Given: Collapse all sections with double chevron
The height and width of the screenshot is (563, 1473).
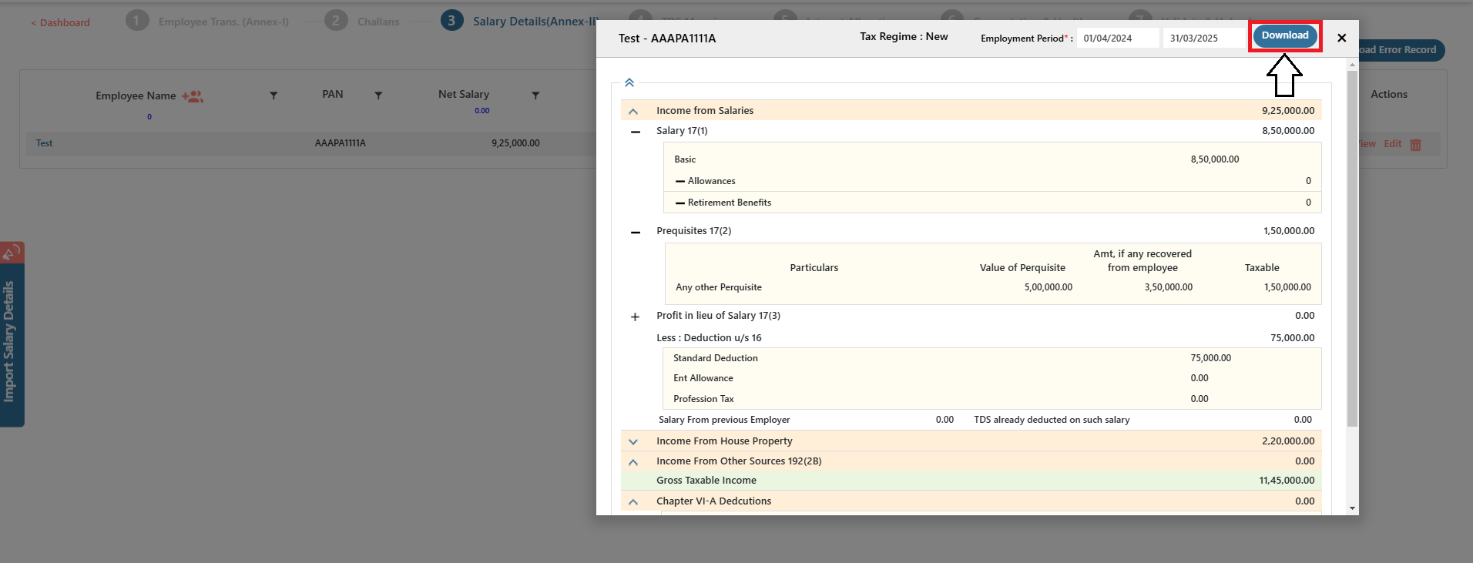Looking at the screenshot, I should point(629,82).
